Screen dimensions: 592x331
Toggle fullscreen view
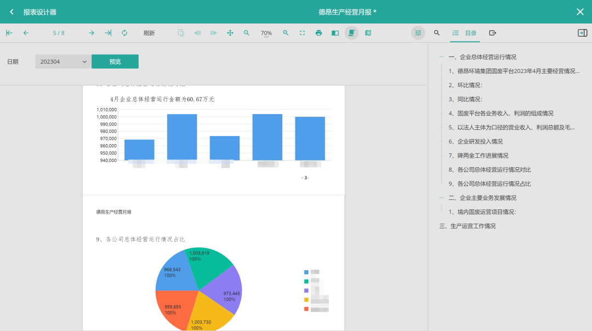pyautogui.click(x=303, y=33)
